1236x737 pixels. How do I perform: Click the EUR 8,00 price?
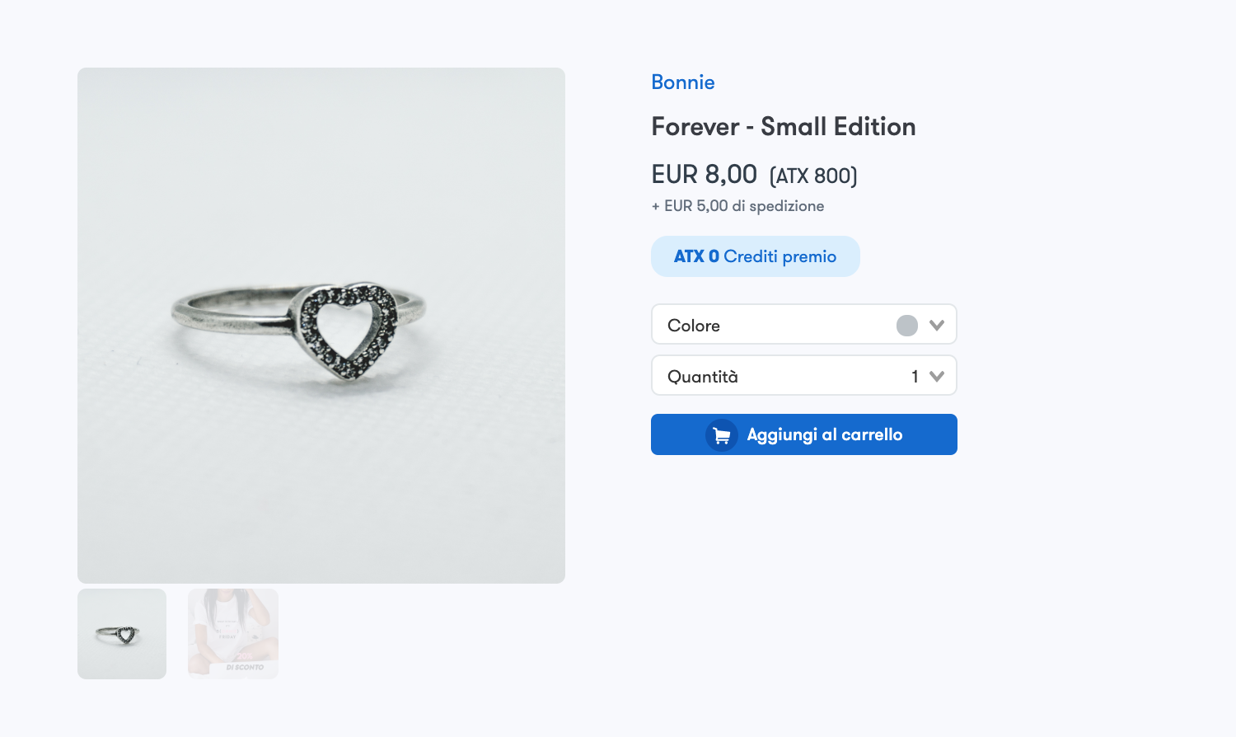coord(704,175)
